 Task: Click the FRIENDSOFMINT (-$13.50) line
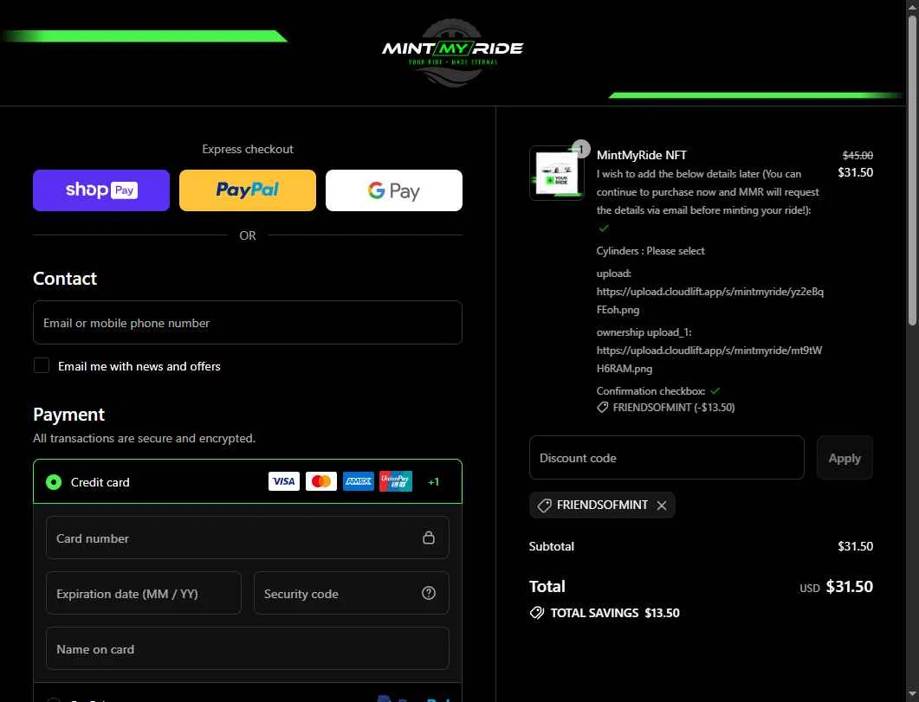pyautogui.click(x=665, y=408)
